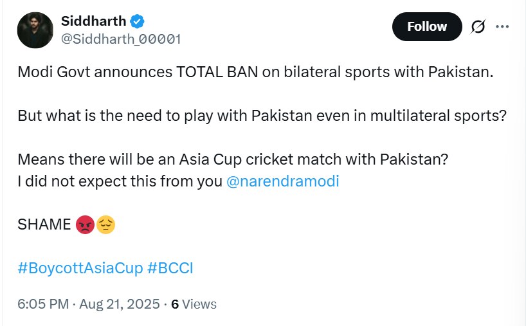
Task: Open the Siddharth display name link
Action: (x=93, y=21)
